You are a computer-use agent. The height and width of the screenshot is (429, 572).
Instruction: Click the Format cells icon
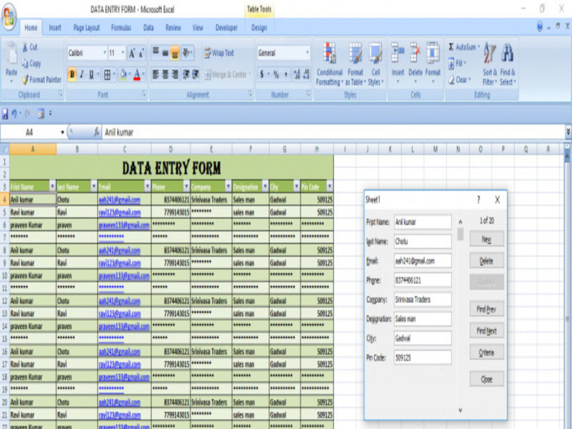(432, 53)
